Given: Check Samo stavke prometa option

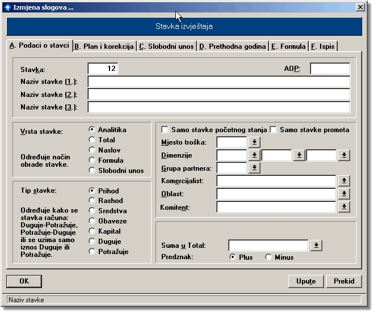Looking at the screenshot, I should (273, 130).
